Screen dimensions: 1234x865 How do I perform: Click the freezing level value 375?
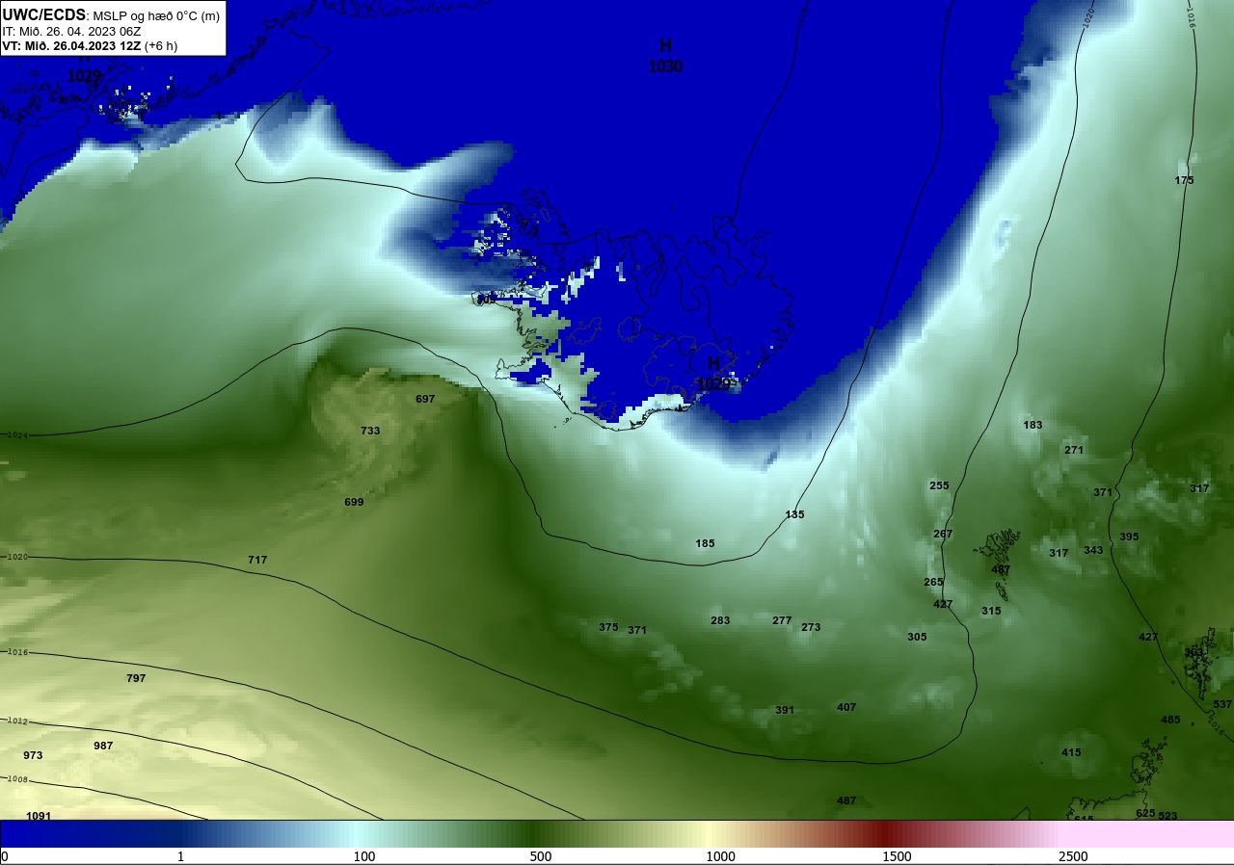608,627
